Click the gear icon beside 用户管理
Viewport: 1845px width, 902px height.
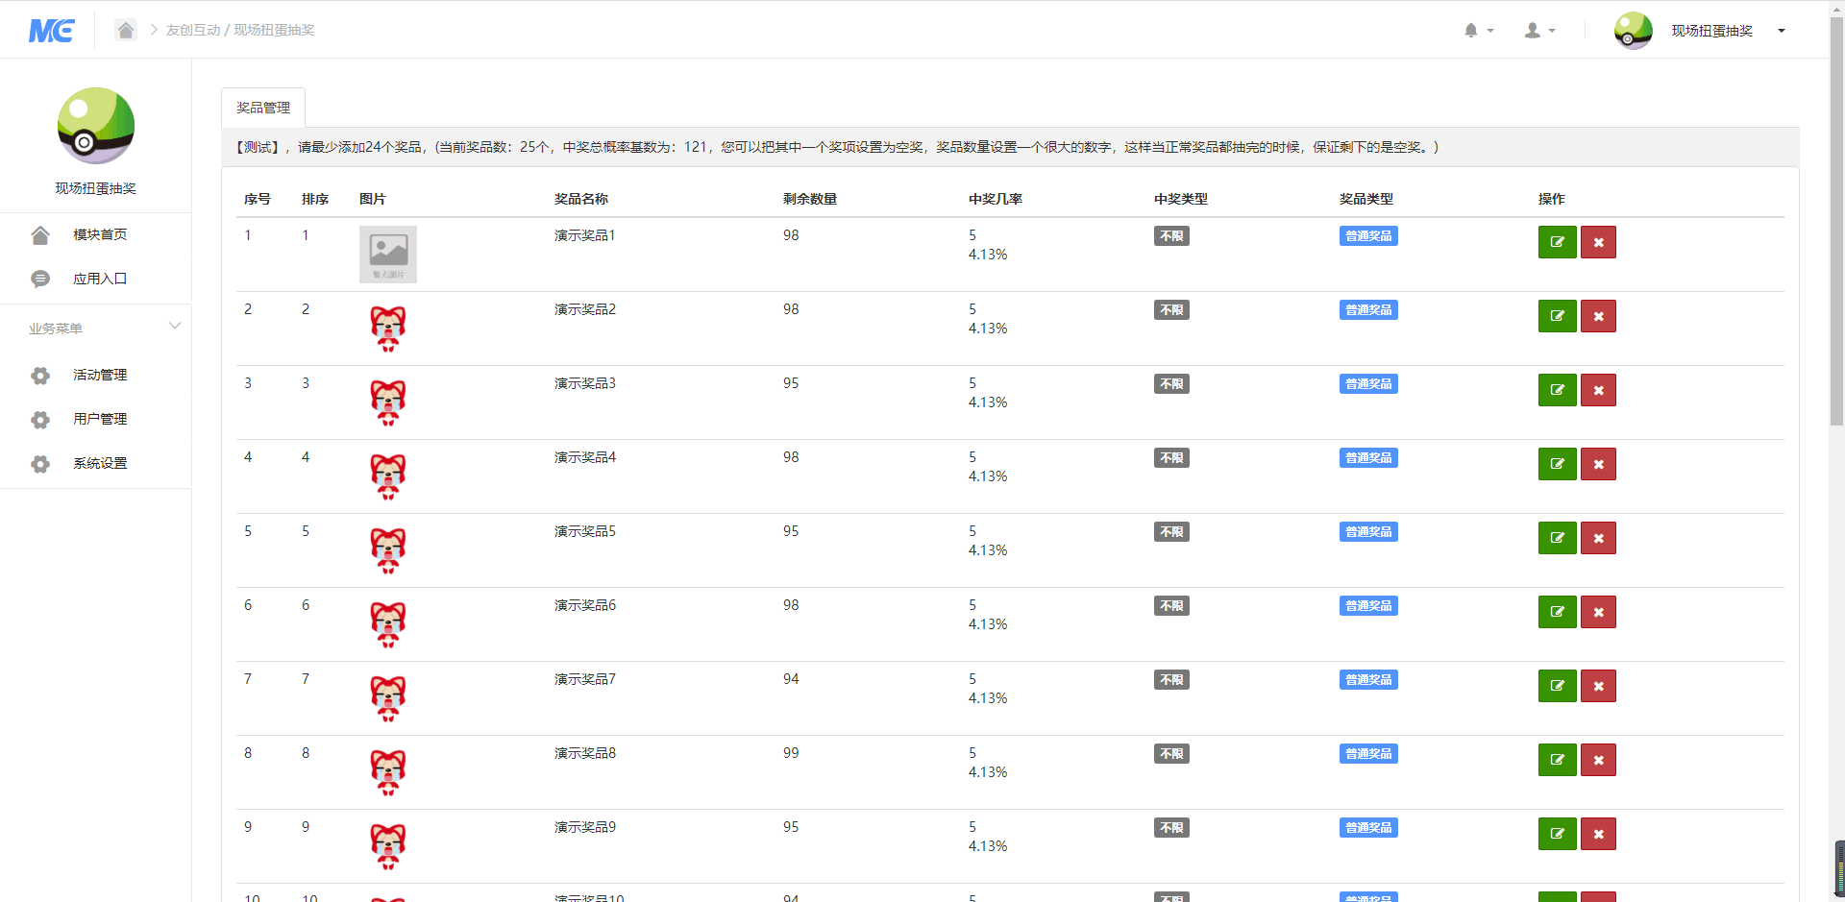click(40, 420)
